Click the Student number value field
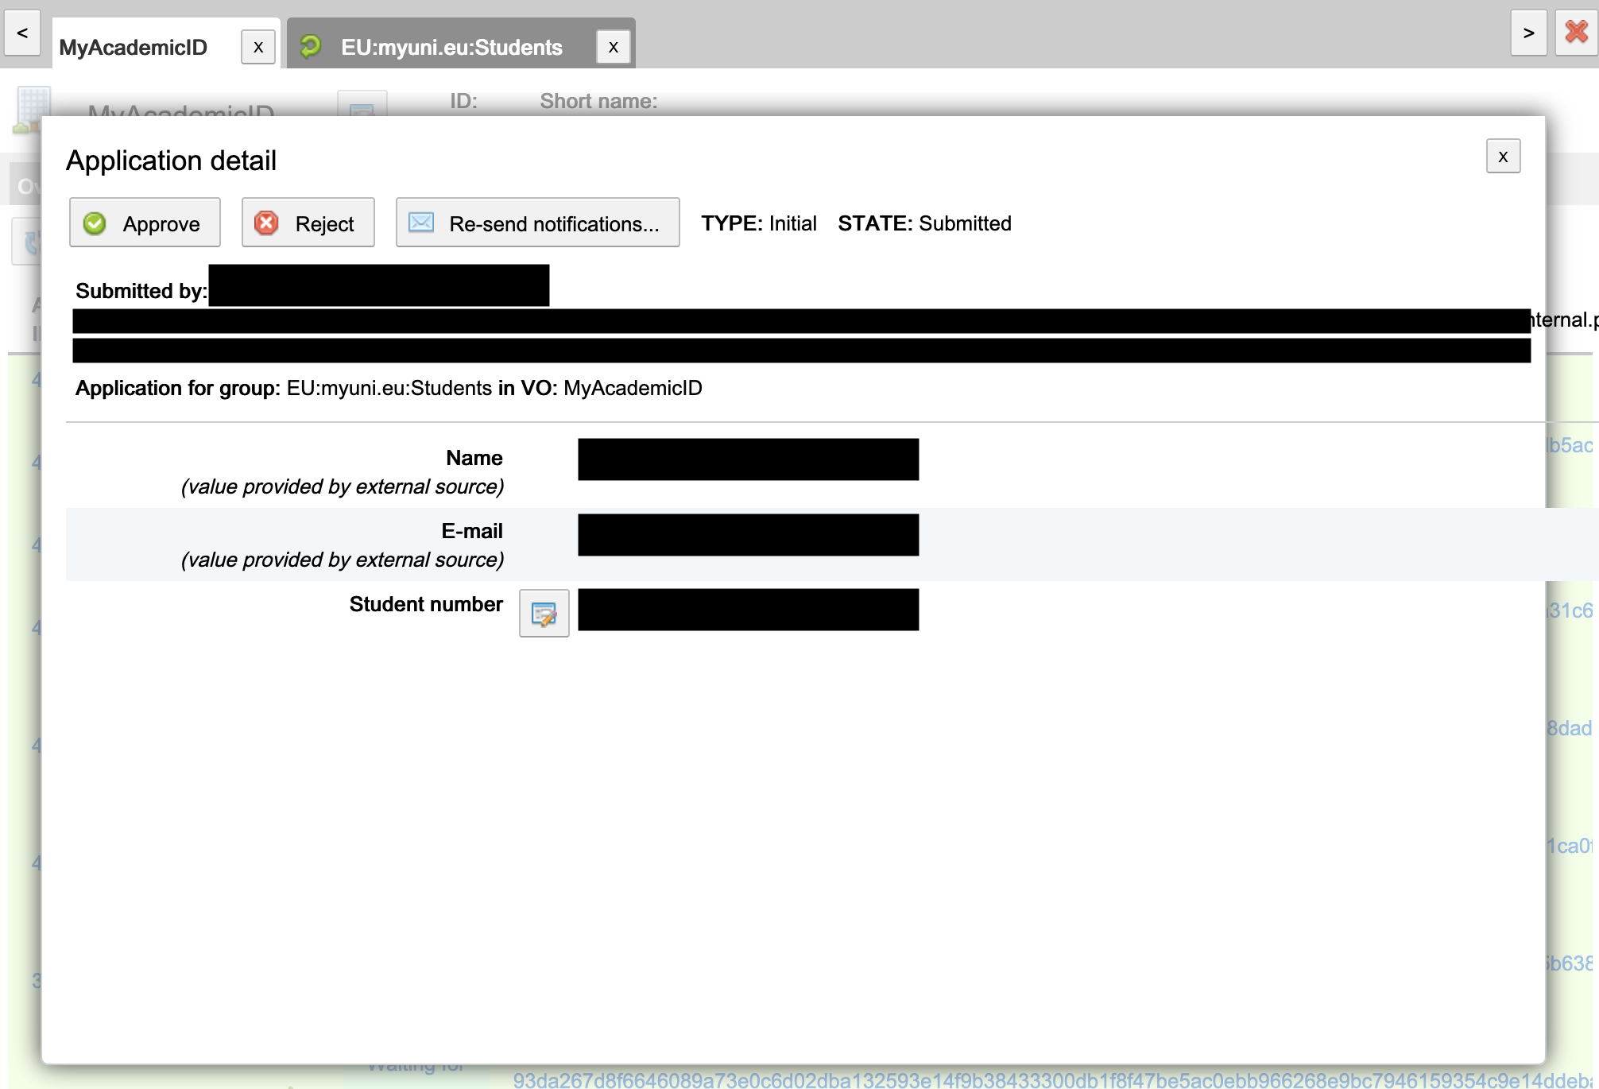This screenshot has width=1599, height=1089. click(748, 610)
